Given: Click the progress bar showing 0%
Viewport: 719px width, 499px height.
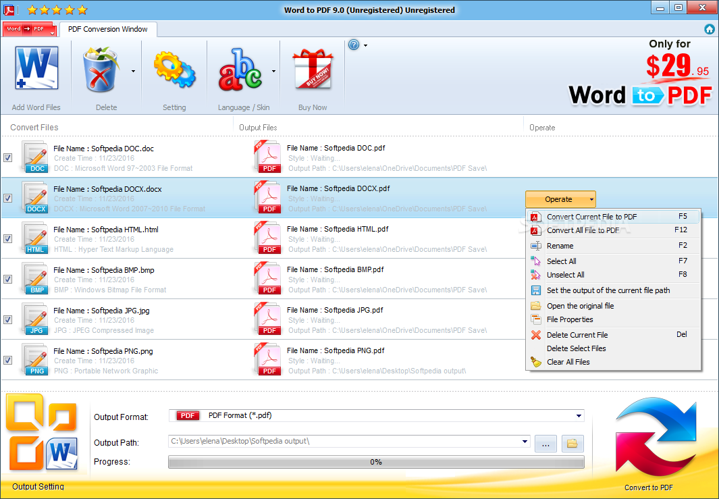Looking at the screenshot, I should (x=376, y=462).
